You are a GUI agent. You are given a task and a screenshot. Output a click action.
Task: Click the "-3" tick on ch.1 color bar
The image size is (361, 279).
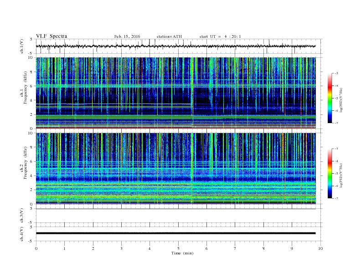tap(336, 73)
